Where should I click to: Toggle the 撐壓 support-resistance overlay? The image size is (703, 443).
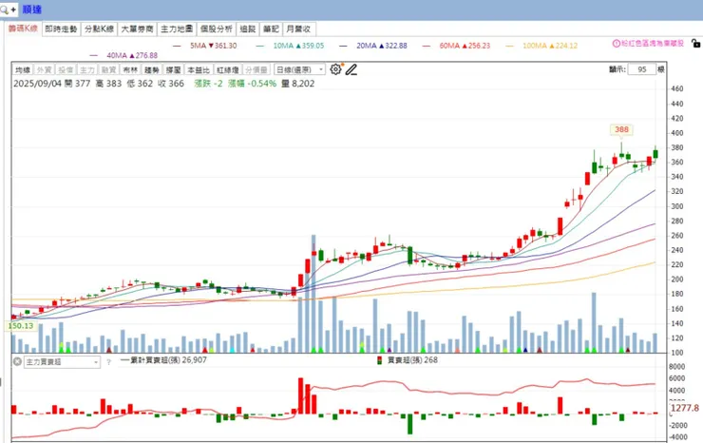[x=173, y=69]
